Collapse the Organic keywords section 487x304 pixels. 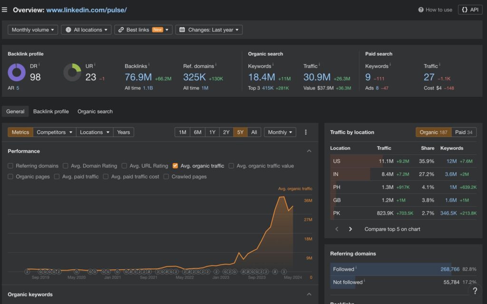pos(309,294)
